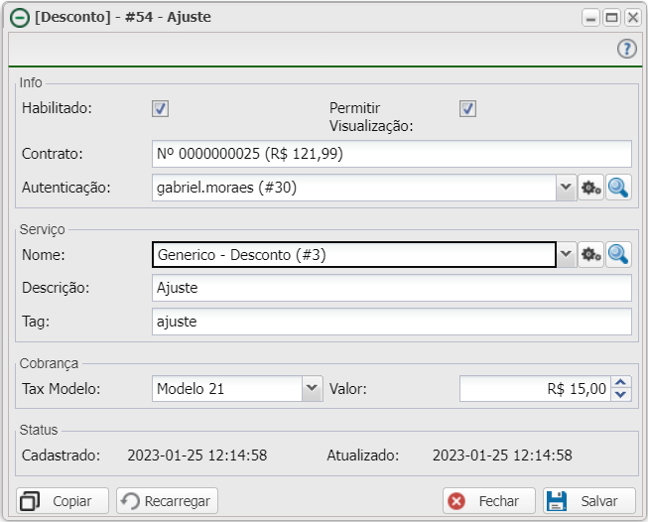Expand the Tax Modelo dropdown
Viewport: 648px width, 522px height.
[313, 389]
